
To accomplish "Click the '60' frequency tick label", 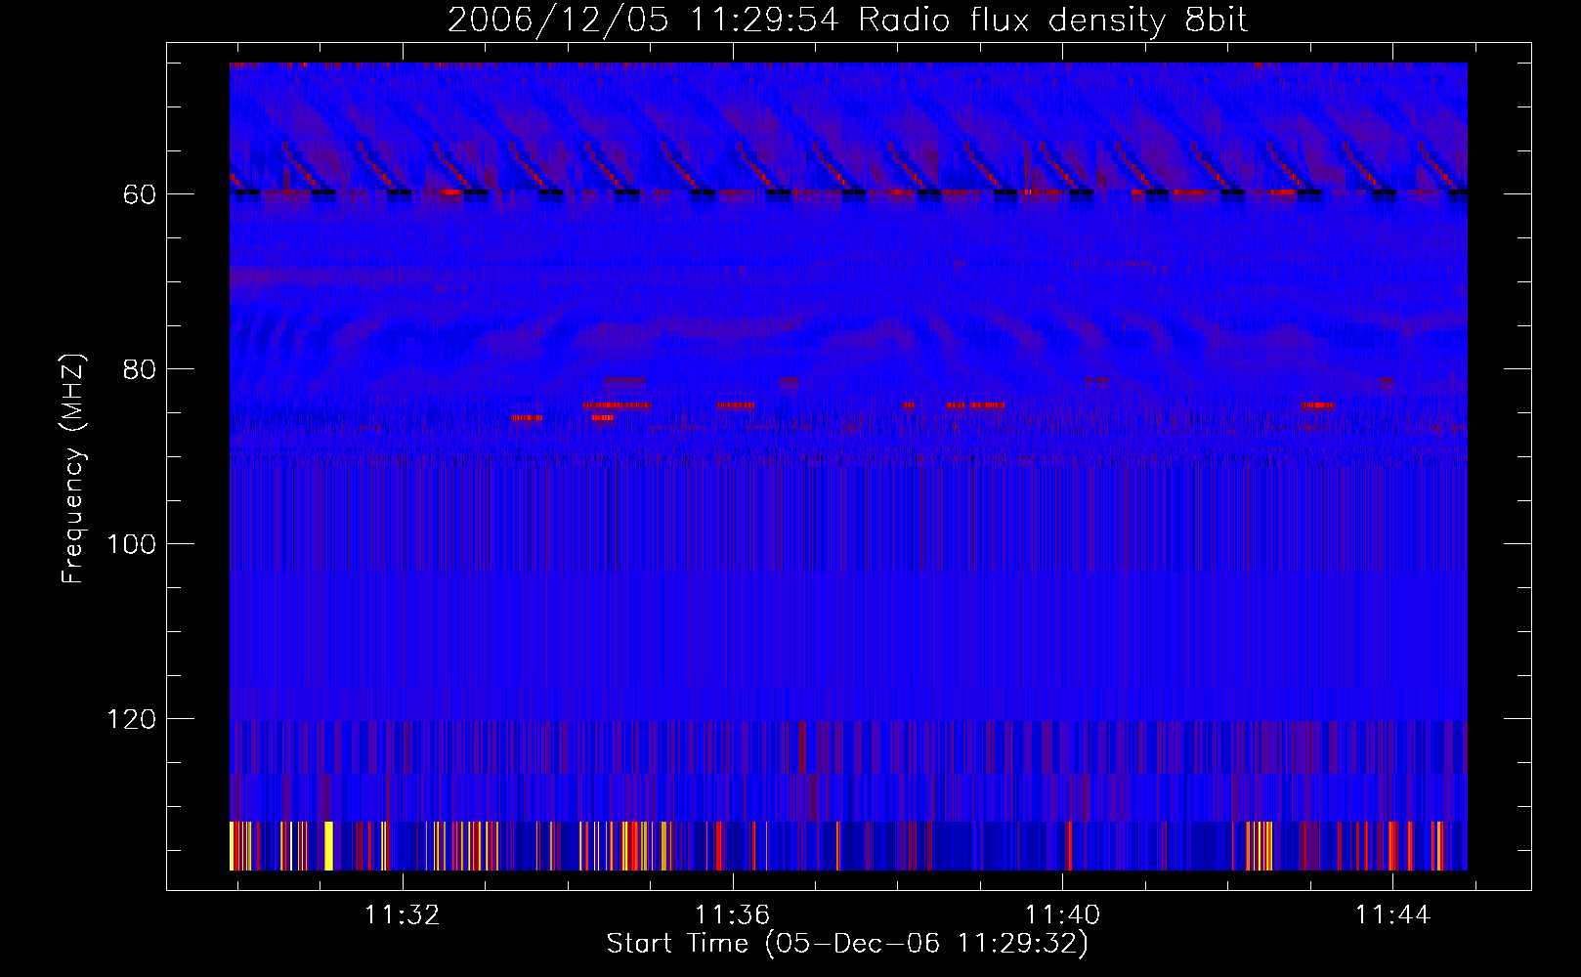I will pyautogui.click(x=140, y=195).
